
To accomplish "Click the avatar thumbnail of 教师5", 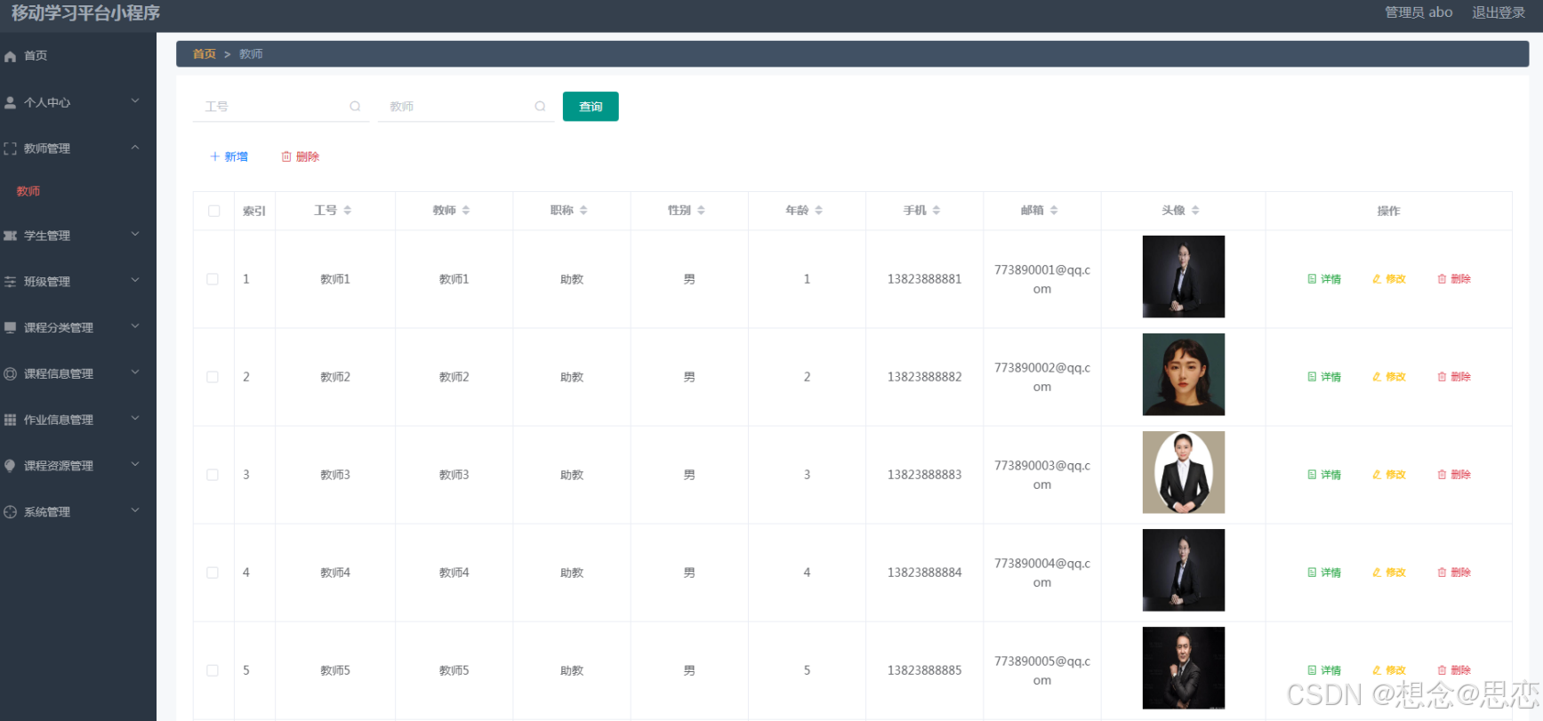I will [x=1184, y=668].
